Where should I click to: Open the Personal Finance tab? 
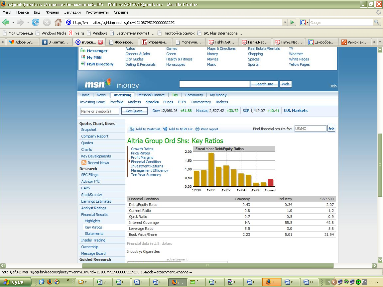point(151,95)
